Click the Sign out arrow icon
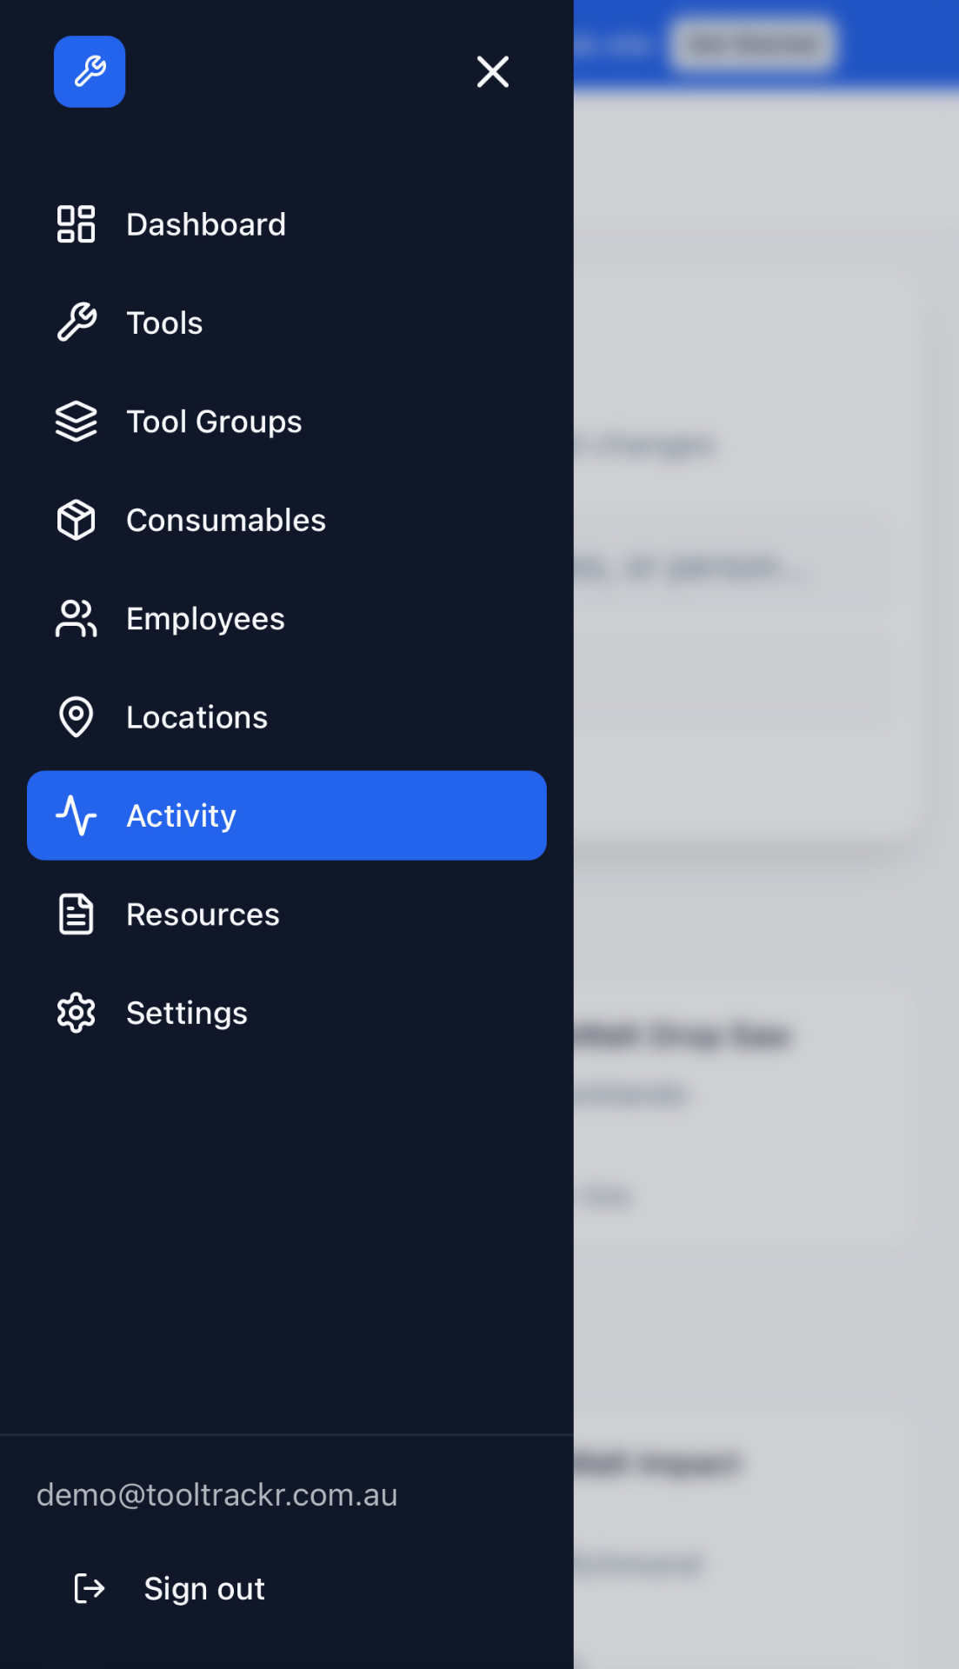Screen dimensions: 959x1669 [90, 1588]
